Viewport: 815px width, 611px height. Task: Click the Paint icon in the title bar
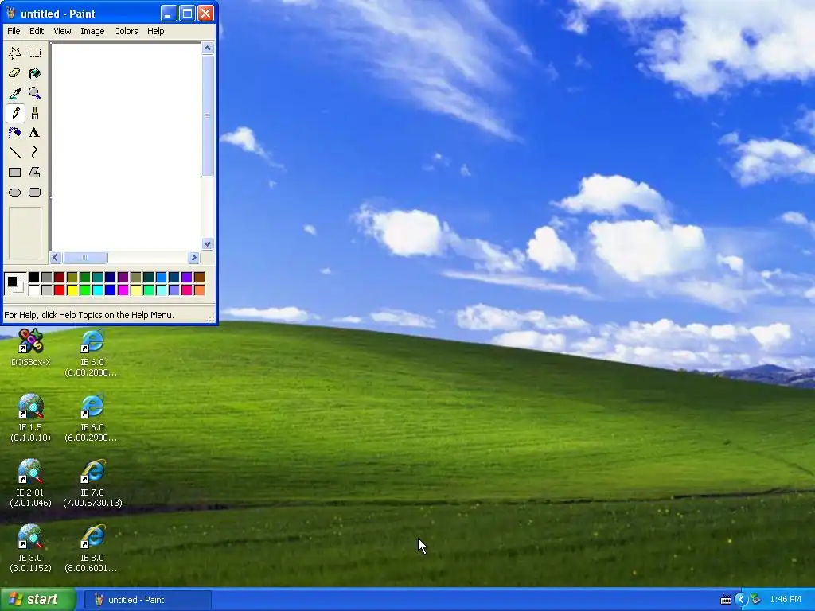tap(11, 14)
